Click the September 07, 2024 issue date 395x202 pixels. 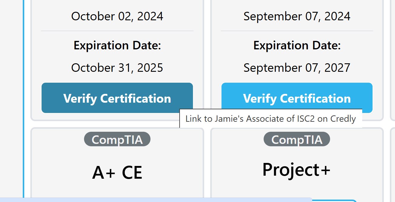pyautogui.click(x=297, y=16)
